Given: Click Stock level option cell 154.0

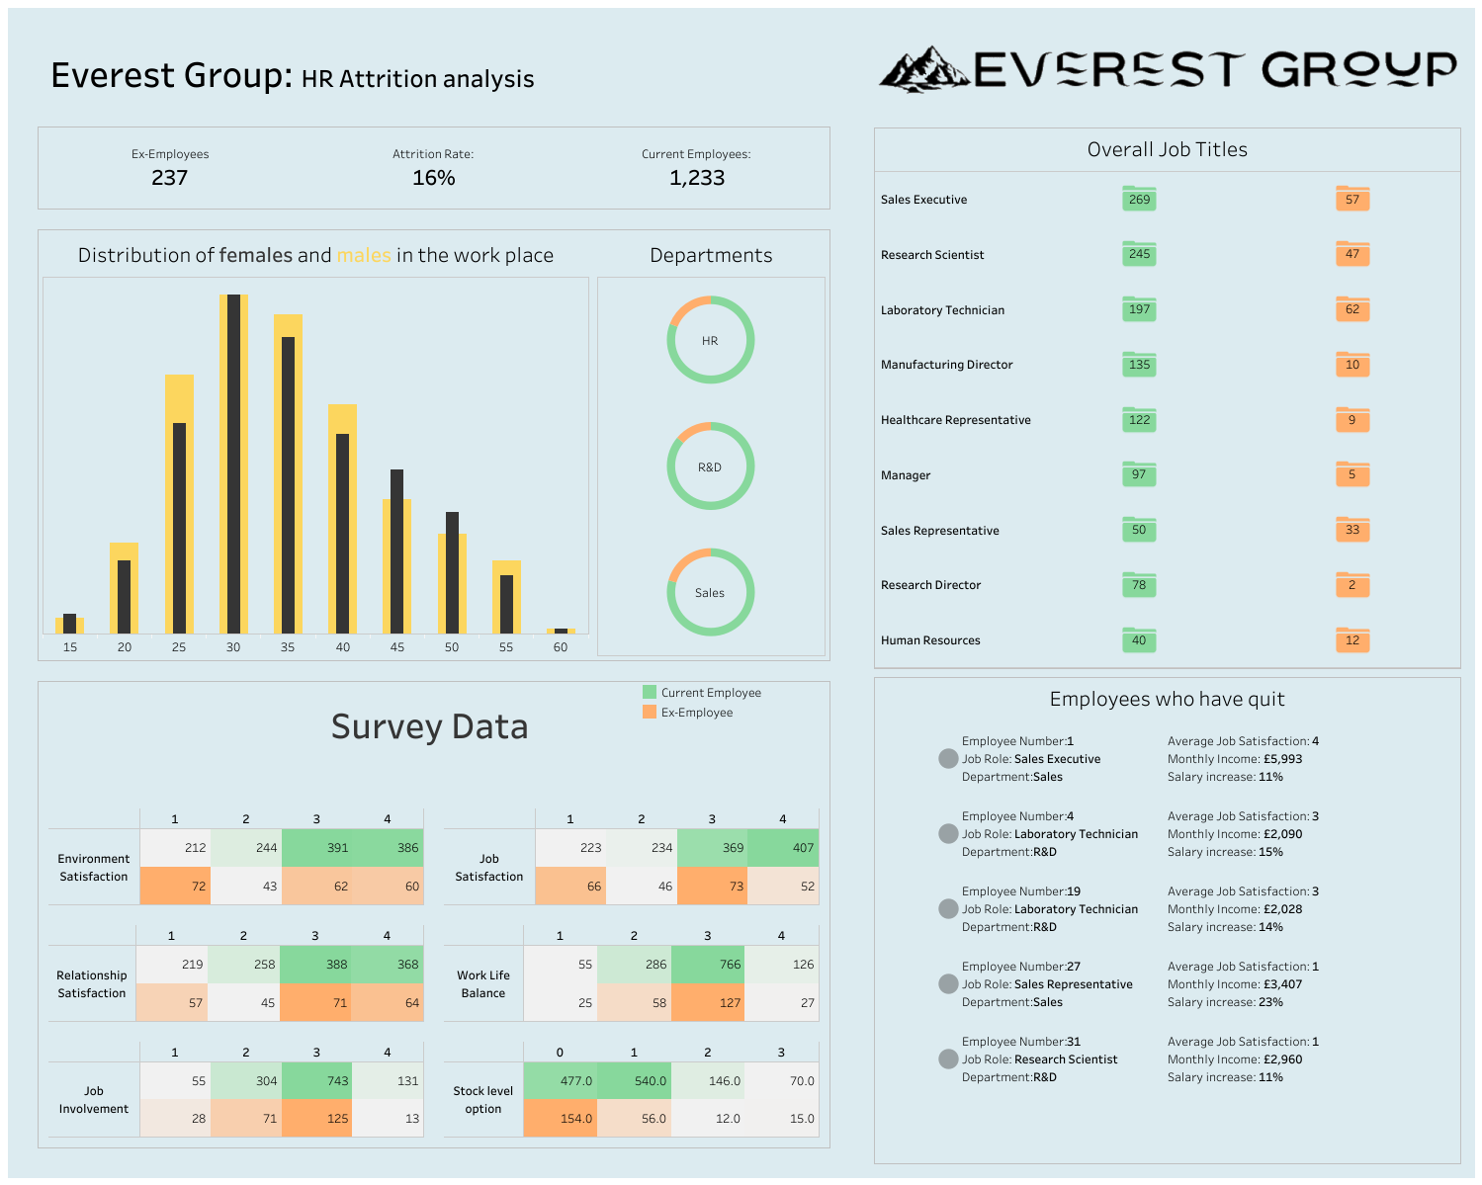Looking at the screenshot, I should (x=560, y=1119).
